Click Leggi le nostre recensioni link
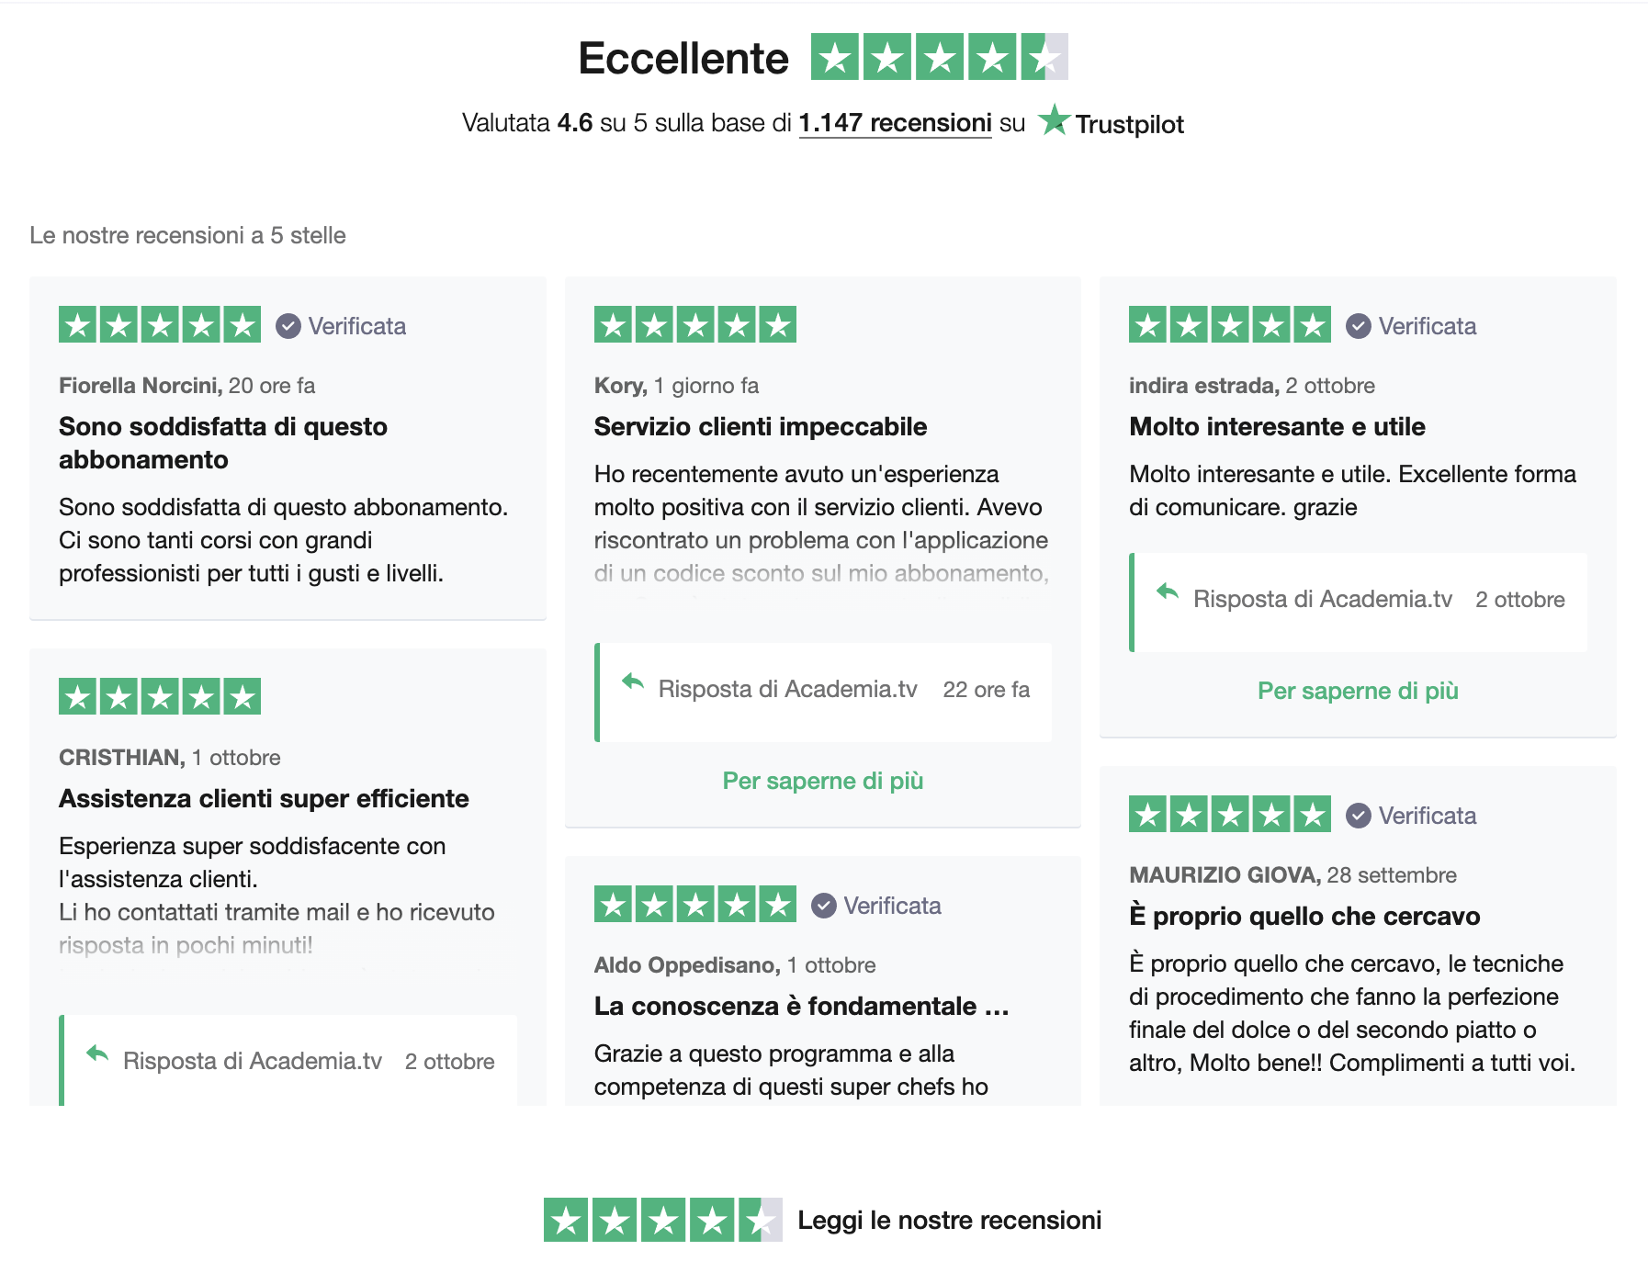 pos(949,1220)
